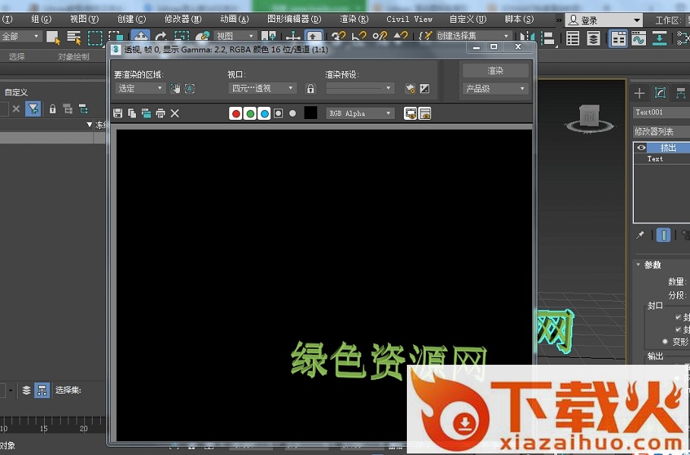The image size is (690, 455).
Task: Click the Clone Rendered Frame Window icon
Action: pyautogui.click(x=146, y=113)
